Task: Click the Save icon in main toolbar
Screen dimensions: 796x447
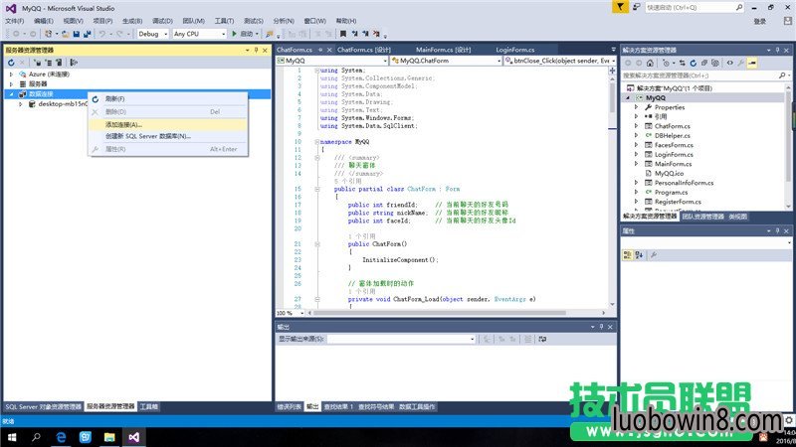Action: pyautogui.click(x=77, y=34)
